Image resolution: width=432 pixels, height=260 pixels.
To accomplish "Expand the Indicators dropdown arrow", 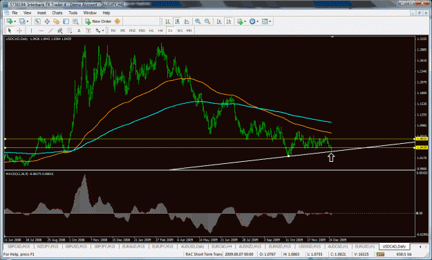I will click(x=245, y=21).
